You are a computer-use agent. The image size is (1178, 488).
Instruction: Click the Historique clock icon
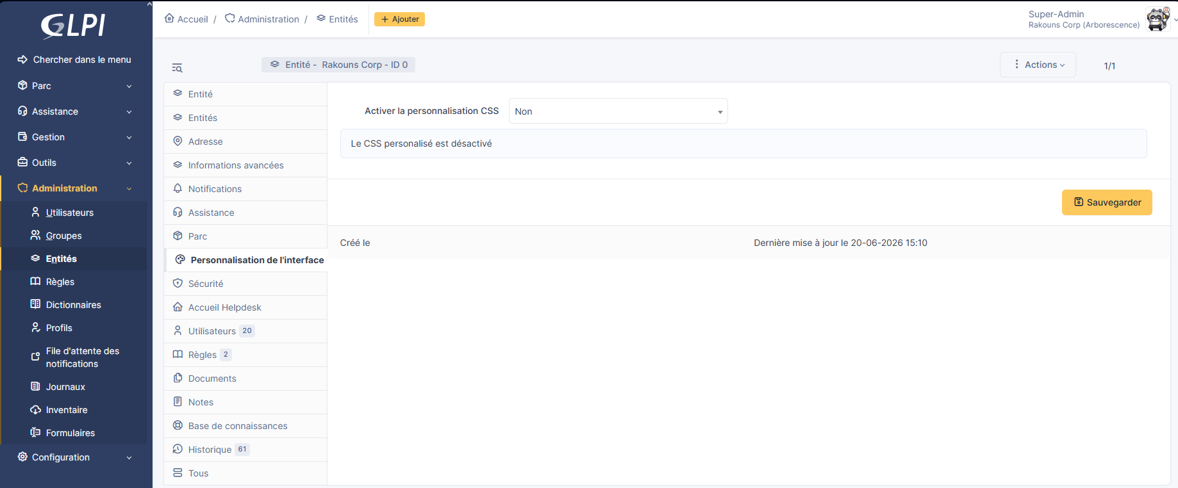tap(178, 449)
